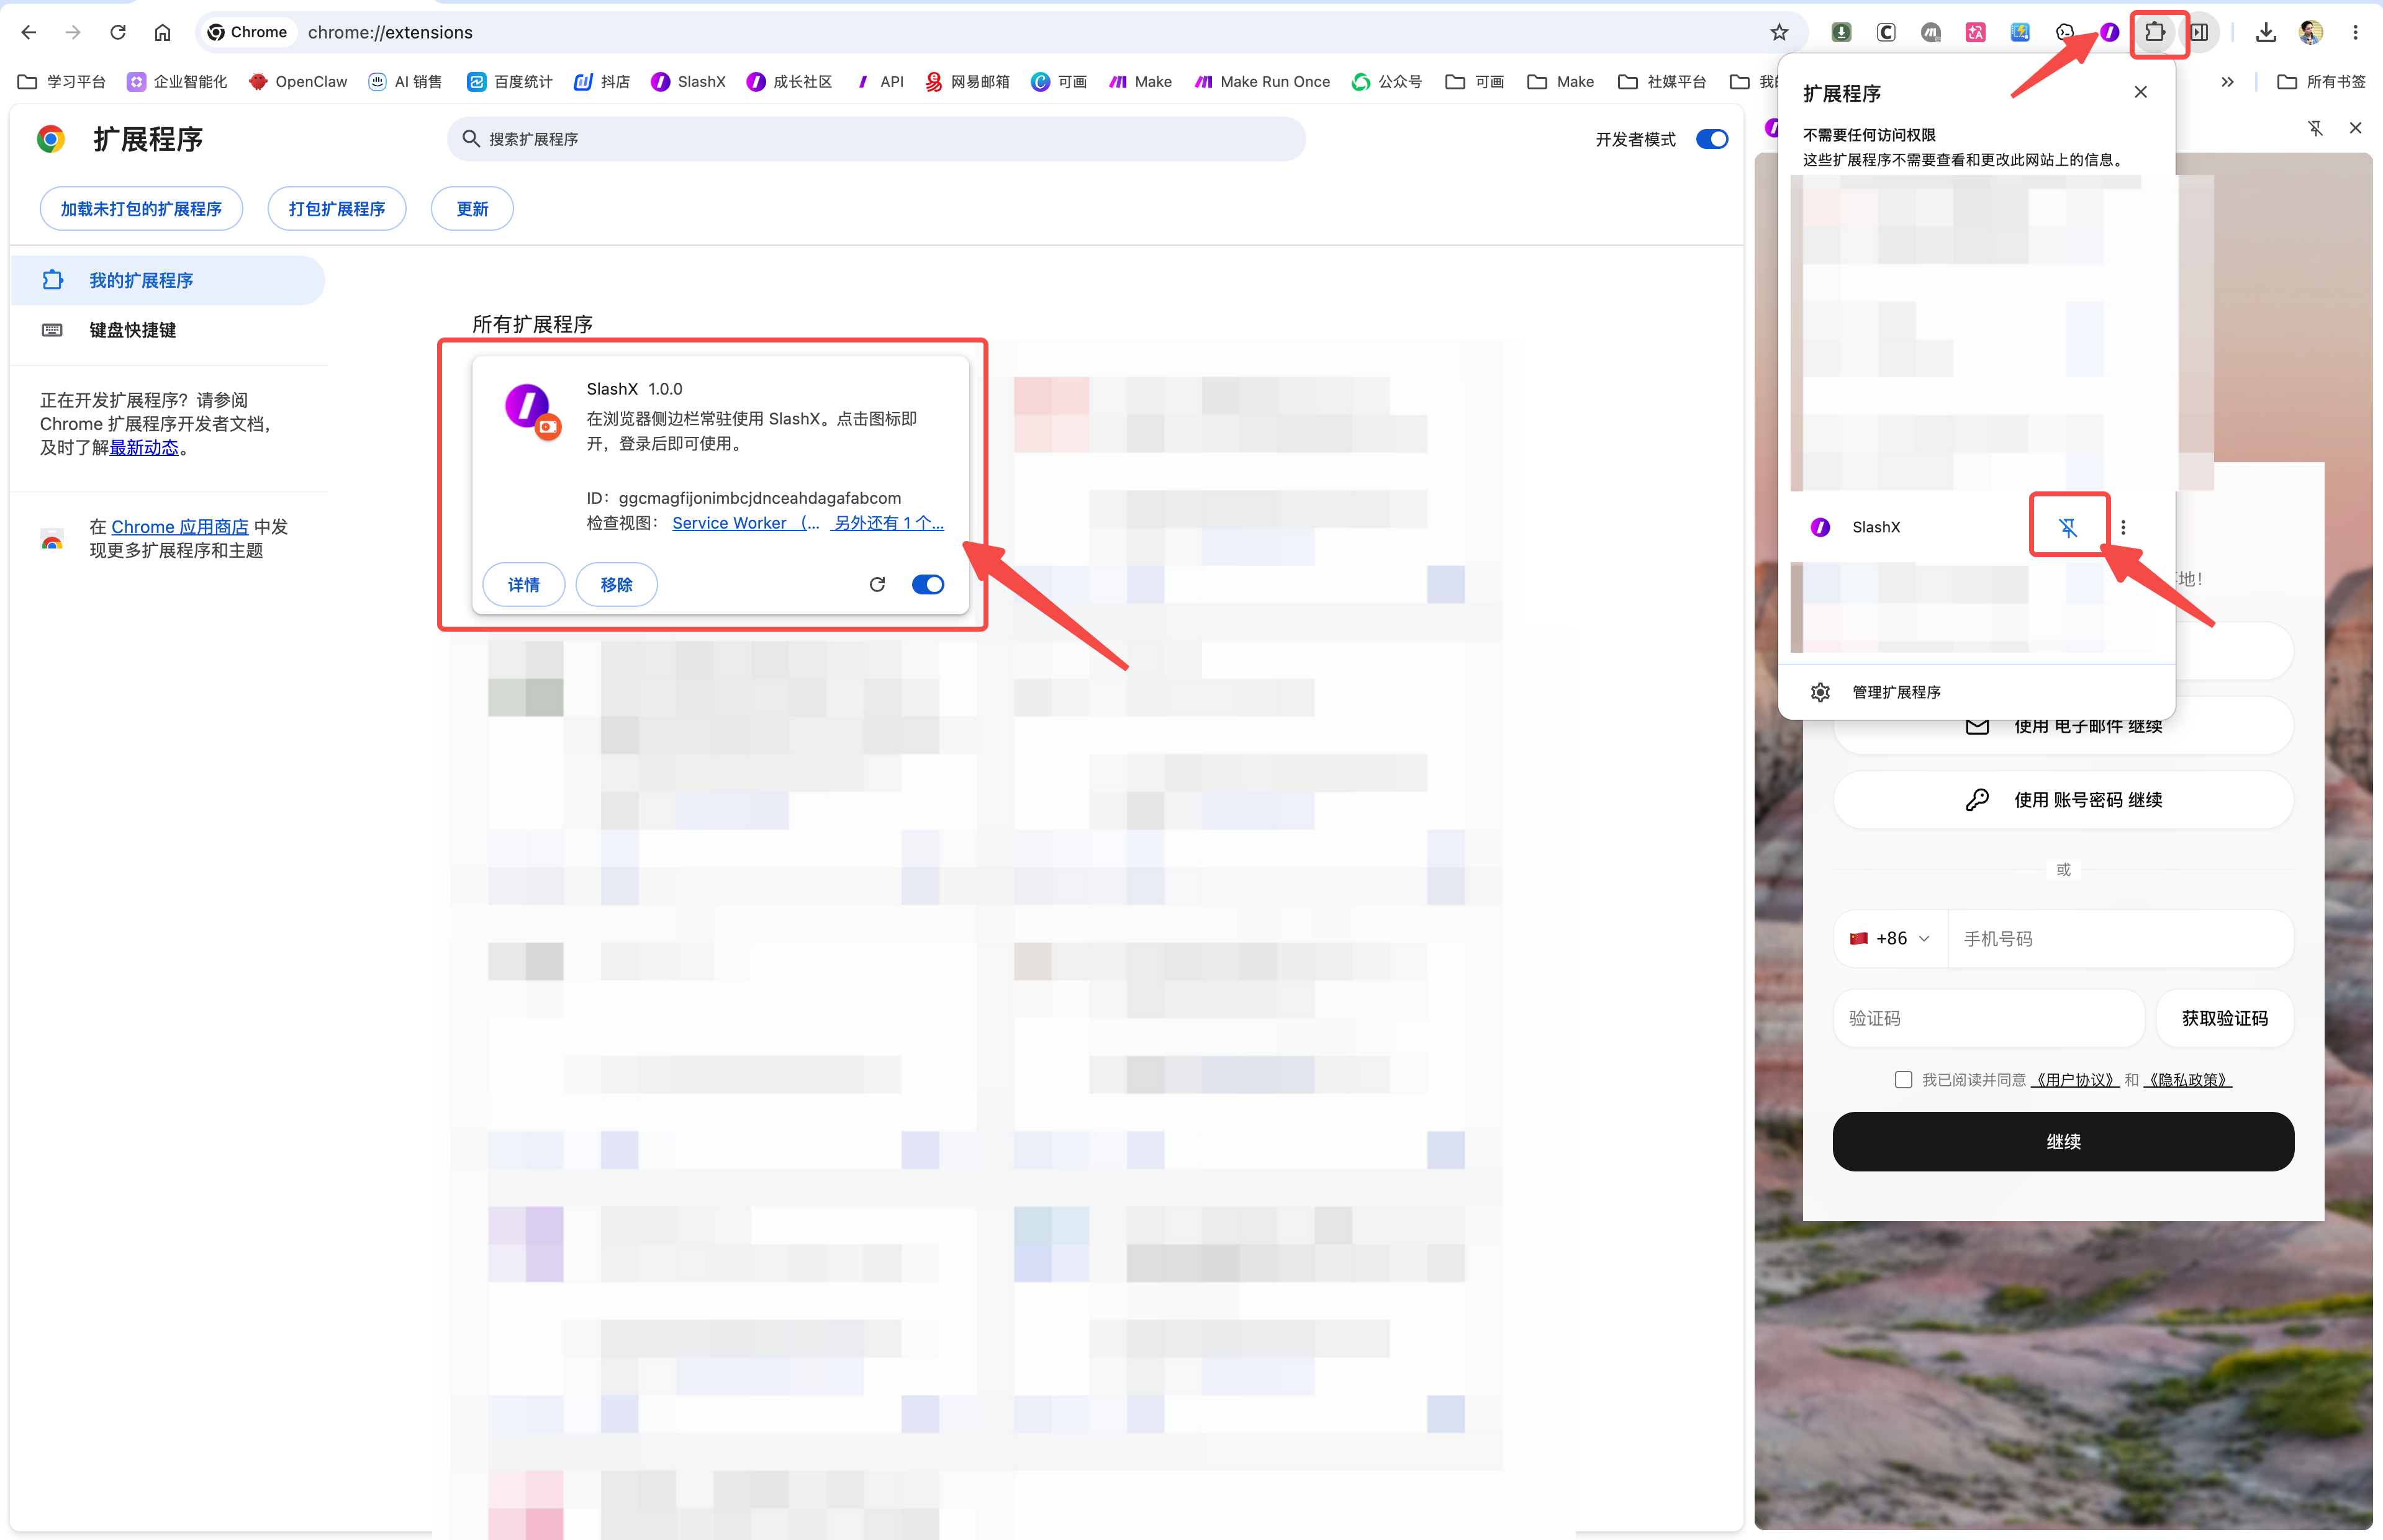
Task: Go back using the browser back arrow
Action: [29, 32]
